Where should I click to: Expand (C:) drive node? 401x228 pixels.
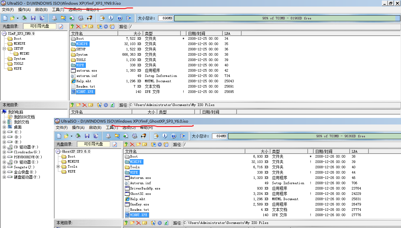[4, 132]
